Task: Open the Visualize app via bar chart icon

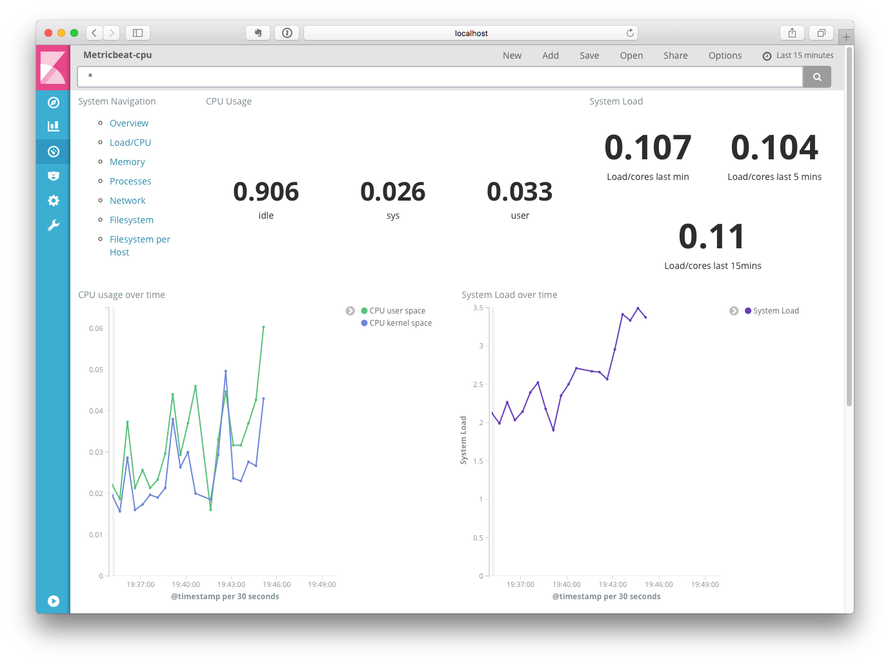Action: click(x=53, y=126)
